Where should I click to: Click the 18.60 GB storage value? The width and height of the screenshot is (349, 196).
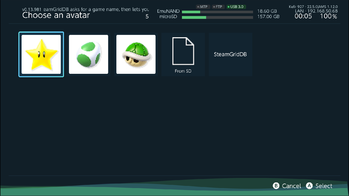coord(267,12)
